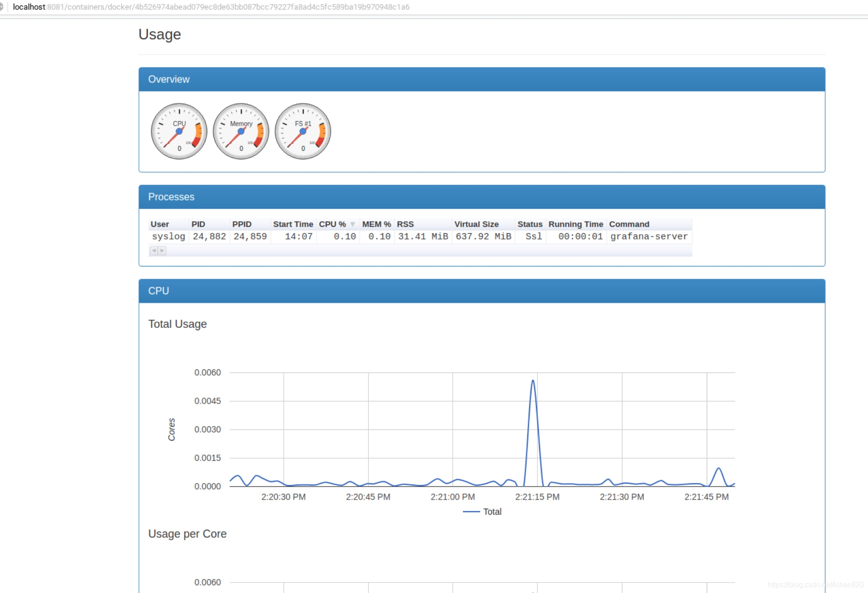This screenshot has height=593, width=868.
Task: Click the 'Total Usage' heading
Action: point(178,324)
